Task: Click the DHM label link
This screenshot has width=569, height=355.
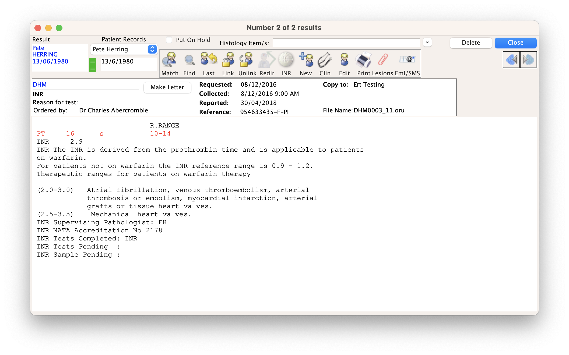Action: (x=39, y=84)
